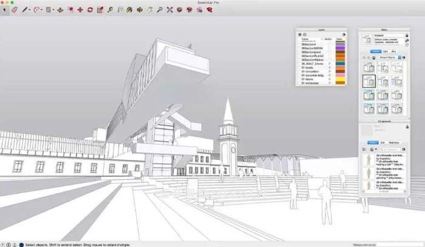Open the Line tool dropdown arrow
This screenshot has height=247, width=425.
coord(29,10)
